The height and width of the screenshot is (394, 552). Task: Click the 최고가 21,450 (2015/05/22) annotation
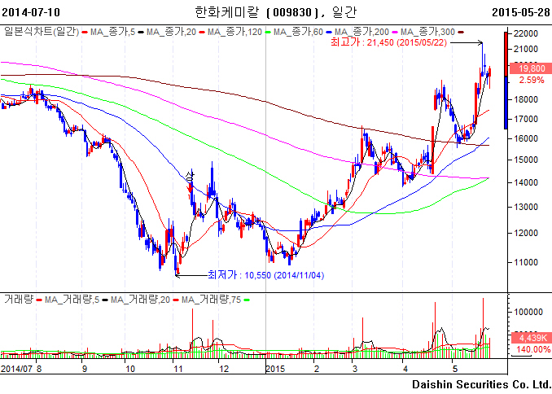[x=388, y=42]
